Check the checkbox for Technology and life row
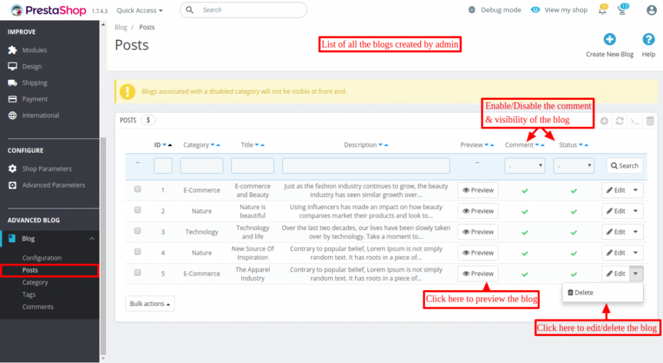This screenshot has width=663, height=363. pos(137,231)
